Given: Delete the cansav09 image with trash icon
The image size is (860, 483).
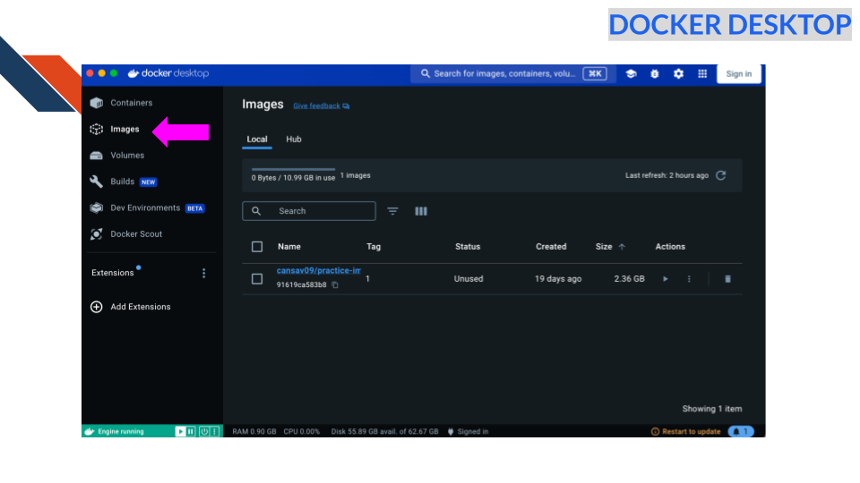Looking at the screenshot, I should coord(727,279).
